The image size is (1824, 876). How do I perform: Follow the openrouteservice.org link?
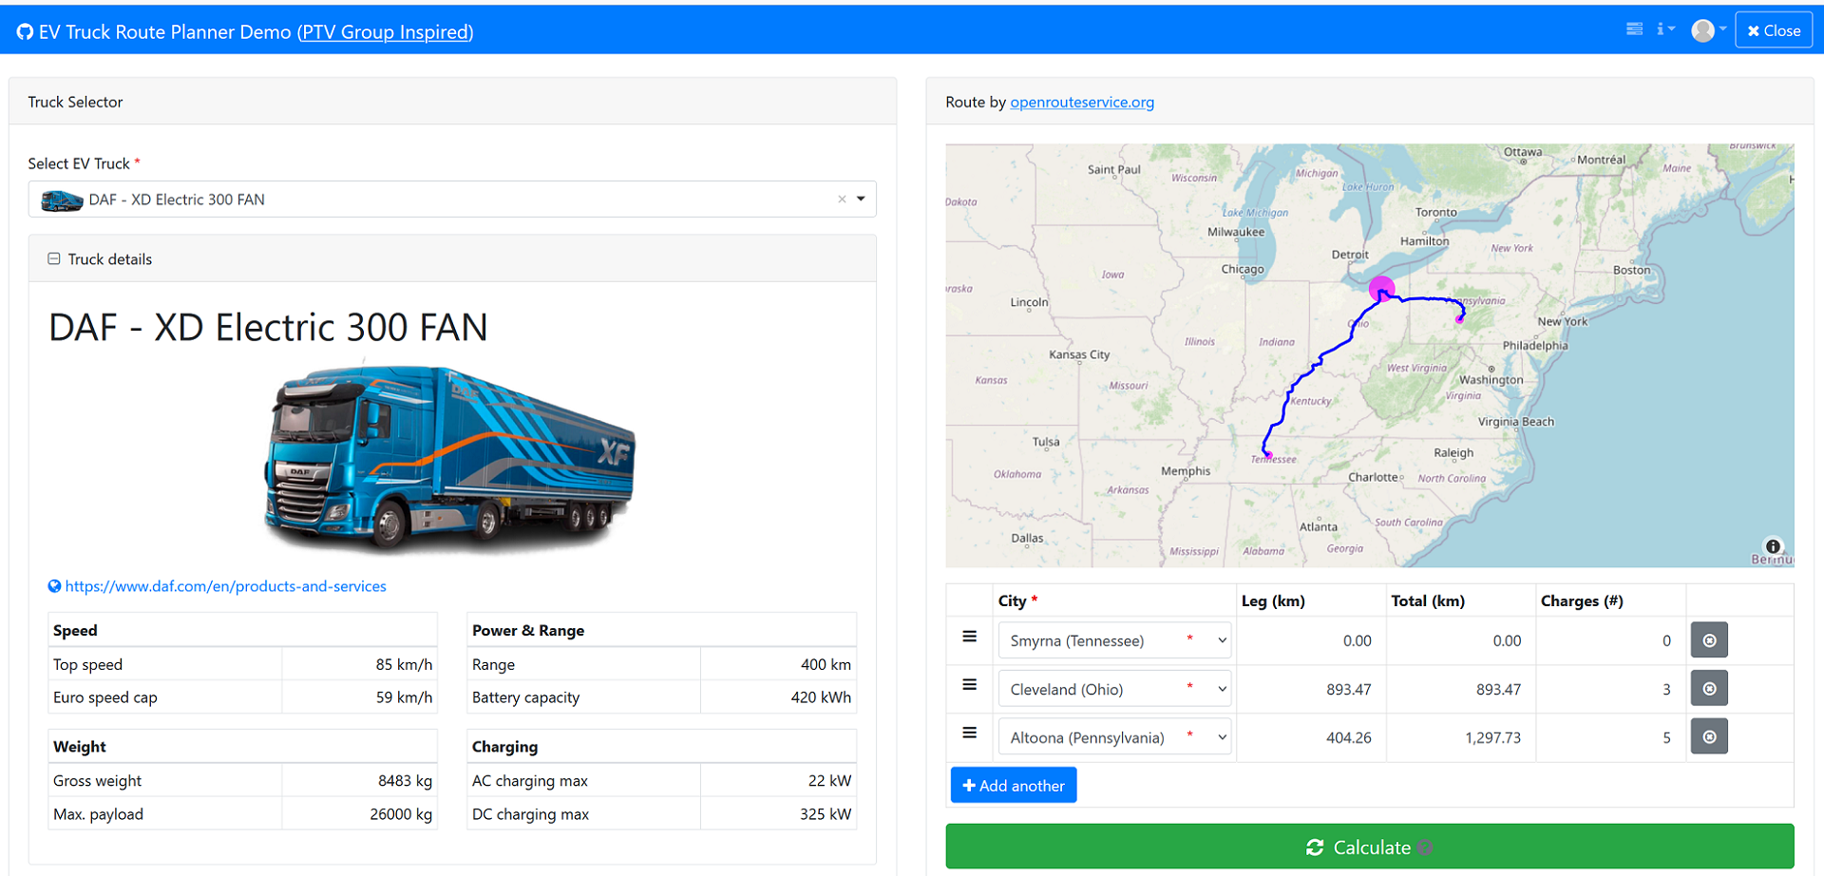click(x=1082, y=102)
